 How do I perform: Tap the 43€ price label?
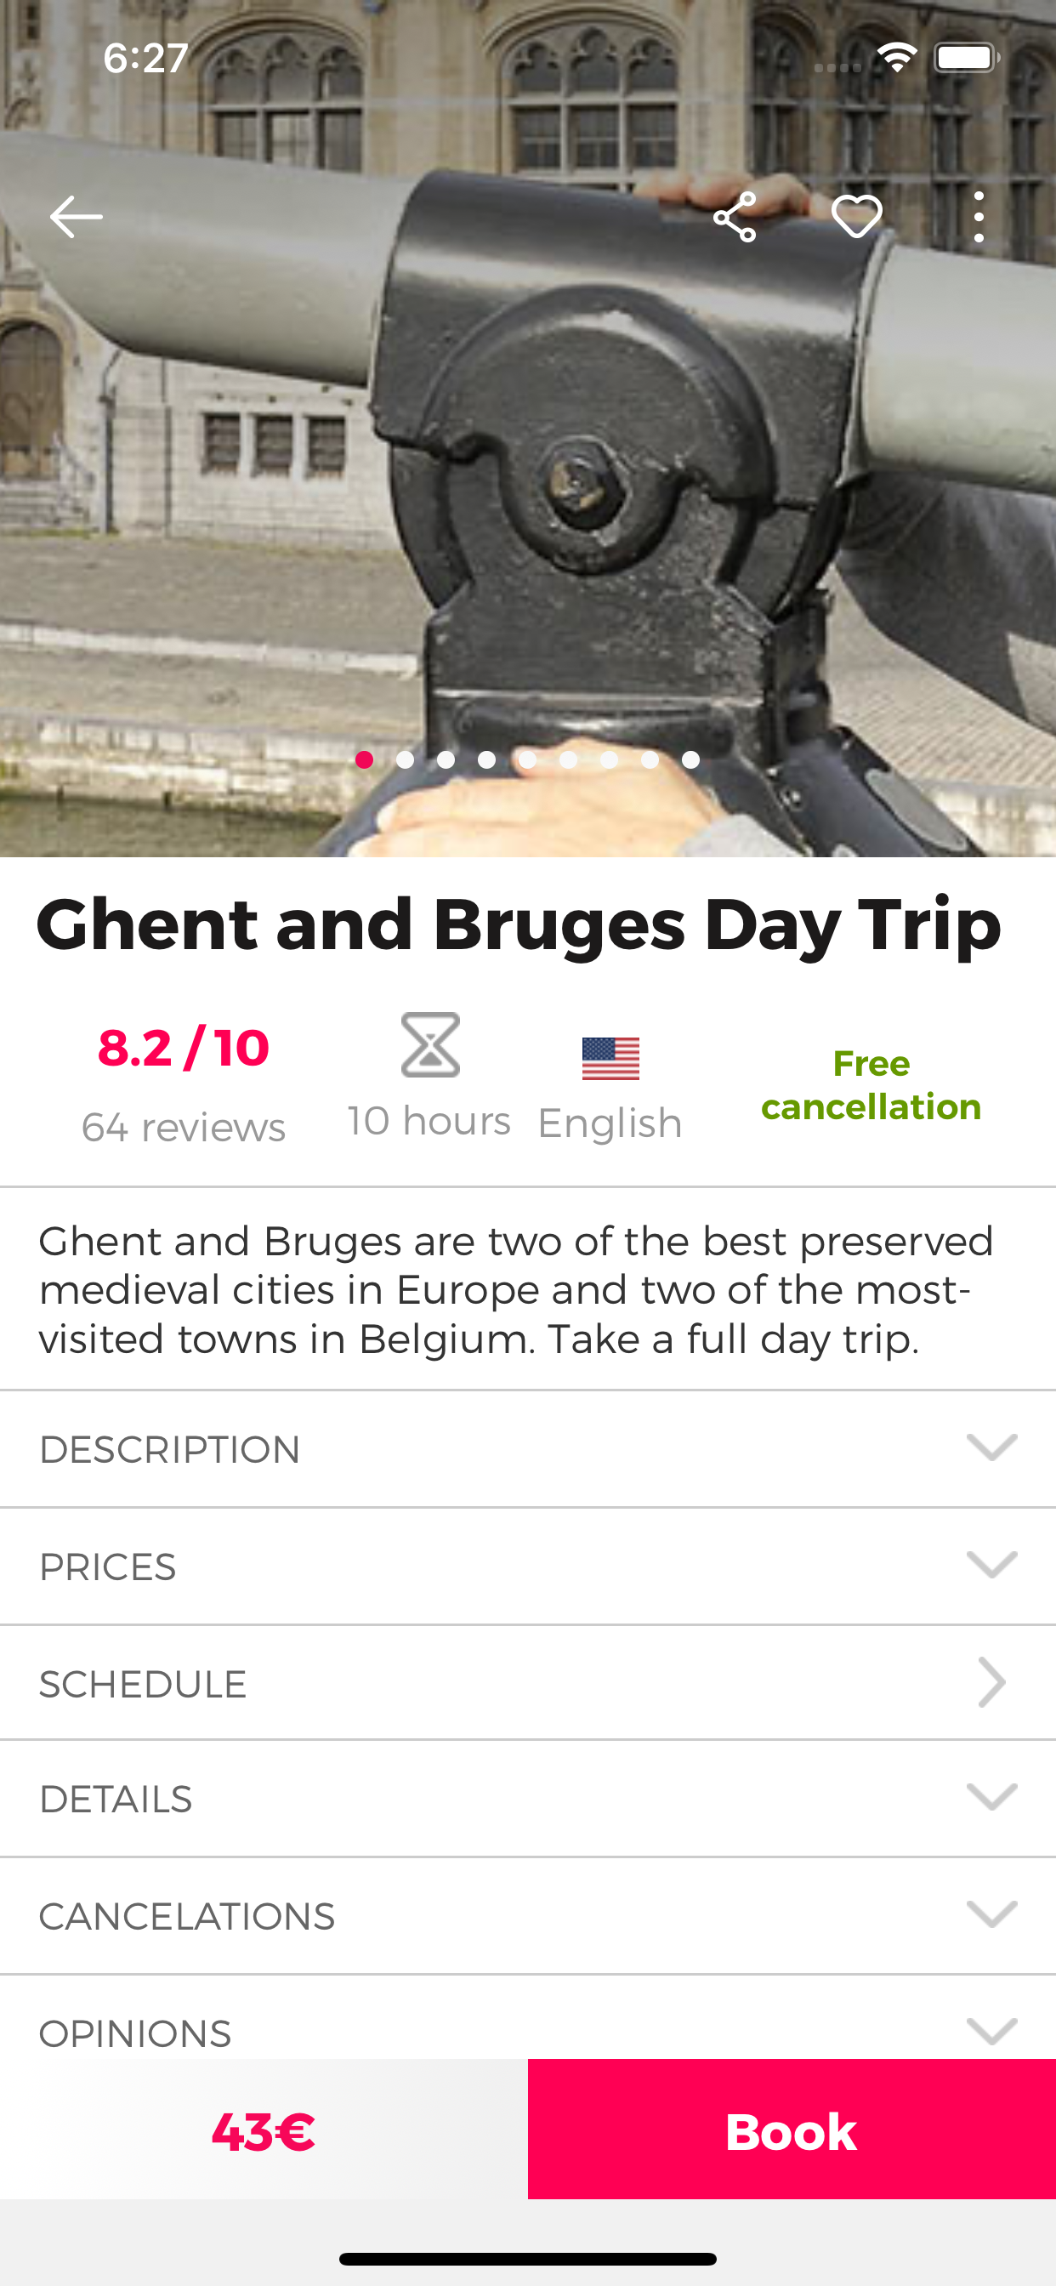(x=264, y=2131)
